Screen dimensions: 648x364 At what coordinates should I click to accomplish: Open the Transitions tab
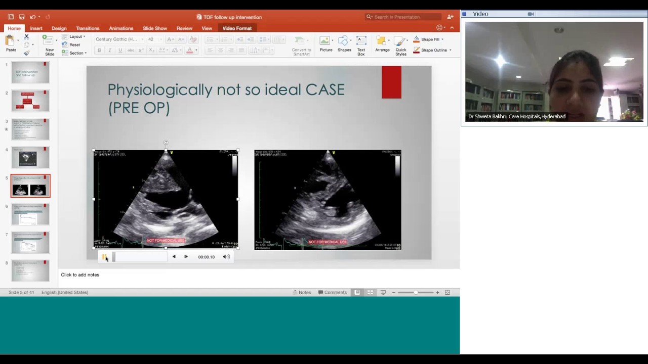pos(88,28)
